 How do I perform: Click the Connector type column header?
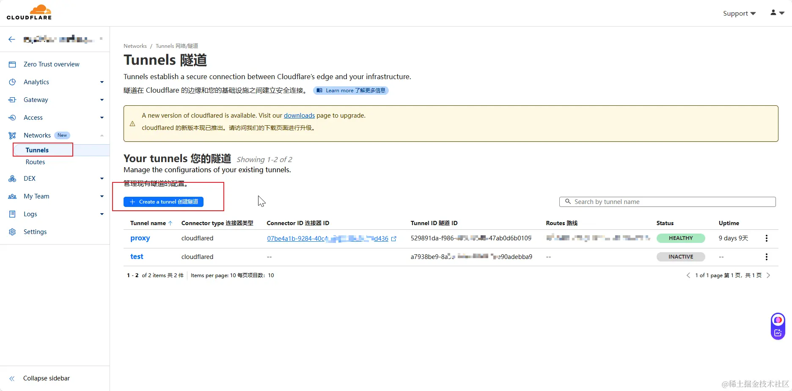tap(217, 223)
